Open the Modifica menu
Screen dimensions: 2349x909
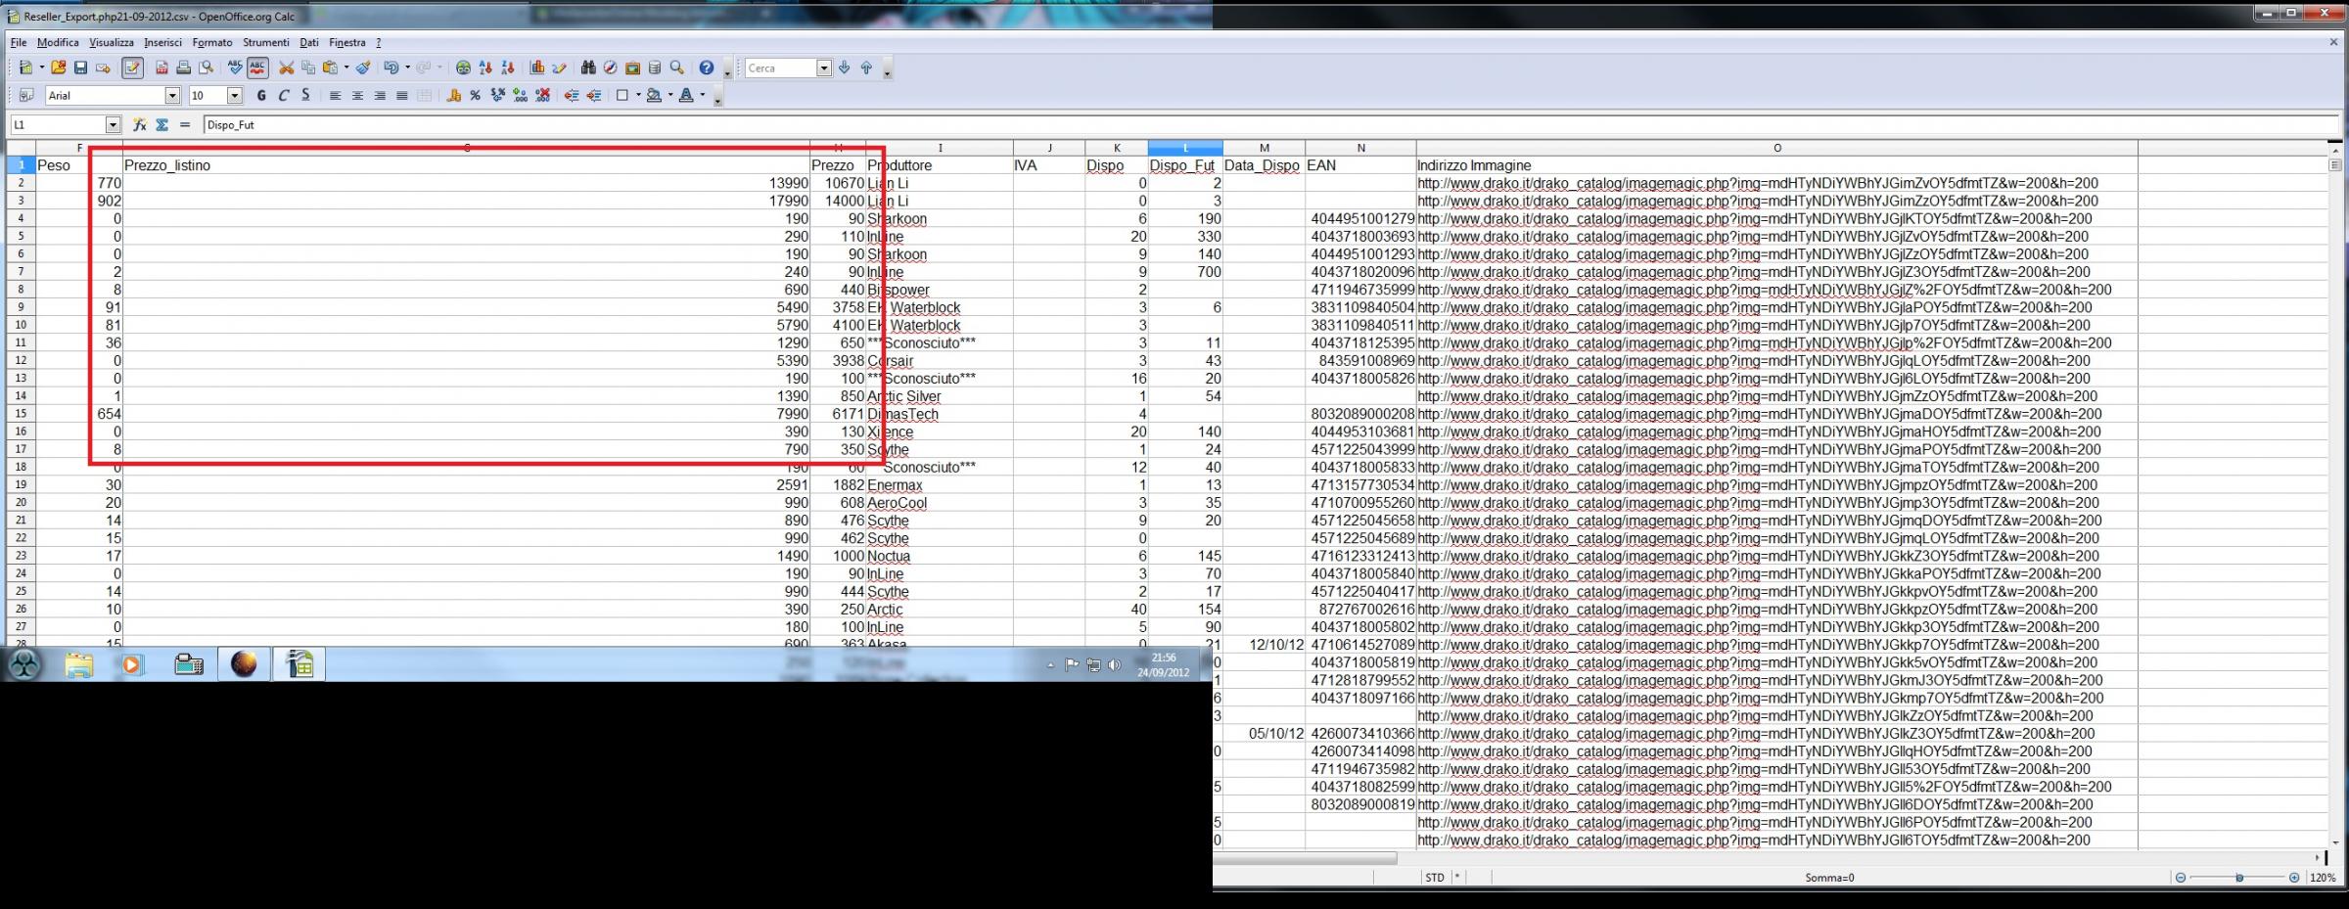click(58, 43)
